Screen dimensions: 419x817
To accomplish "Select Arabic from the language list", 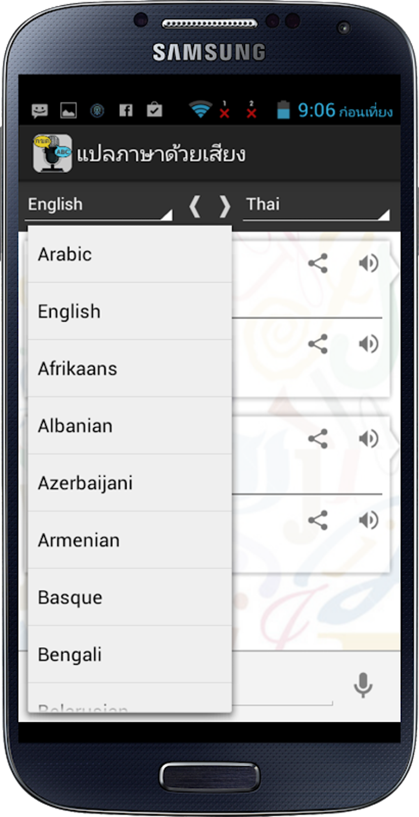I will point(129,255).
